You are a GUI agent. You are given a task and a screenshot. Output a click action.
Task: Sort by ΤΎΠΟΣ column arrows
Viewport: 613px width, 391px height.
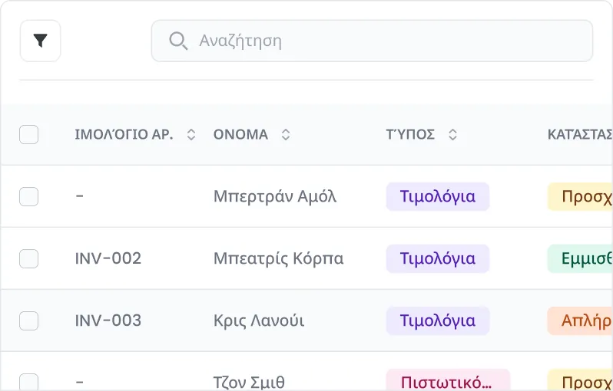[x=452, y=135]
